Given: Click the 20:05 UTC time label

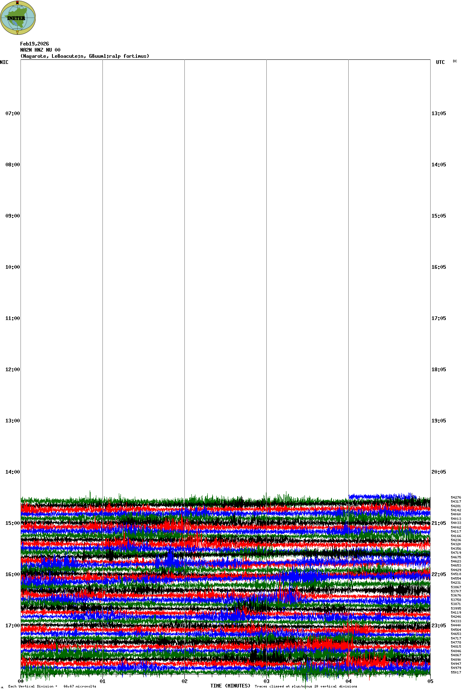Looking at the screenshot, I should tap(438, 472).
